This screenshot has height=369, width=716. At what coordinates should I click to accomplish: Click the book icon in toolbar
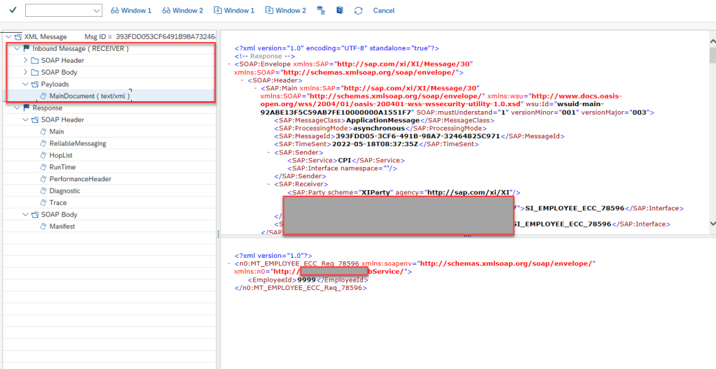[x=340, y=10]
